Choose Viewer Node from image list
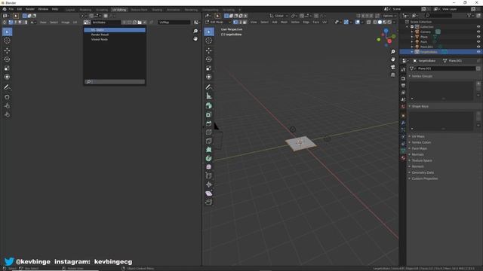 coord(100,39)
